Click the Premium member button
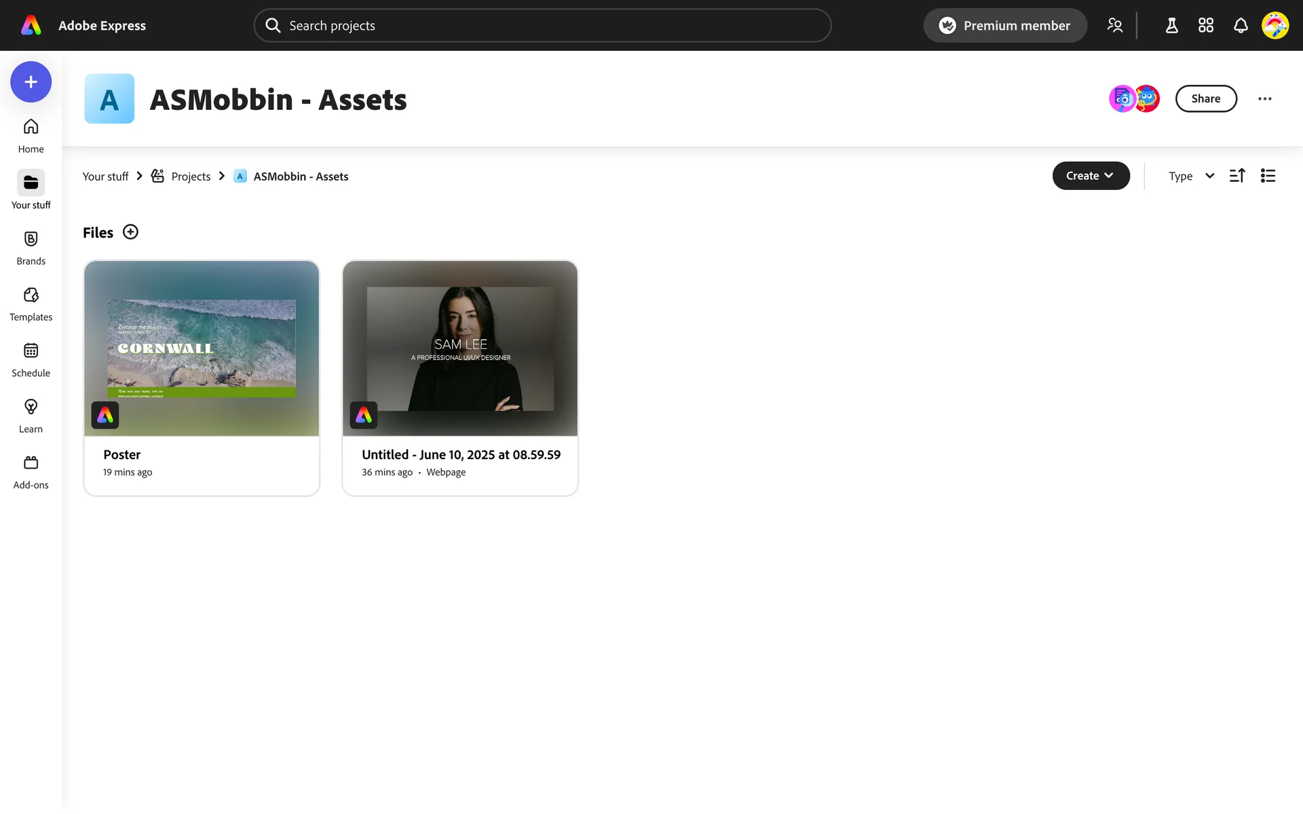This screenshot has height=814, width=1303. pos(1004,26)
